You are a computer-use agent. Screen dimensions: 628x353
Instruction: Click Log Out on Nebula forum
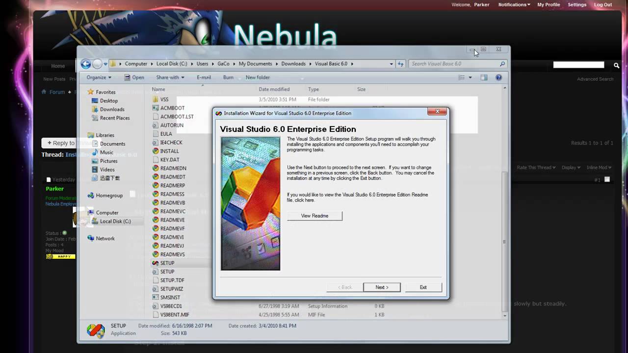[603, 5]
